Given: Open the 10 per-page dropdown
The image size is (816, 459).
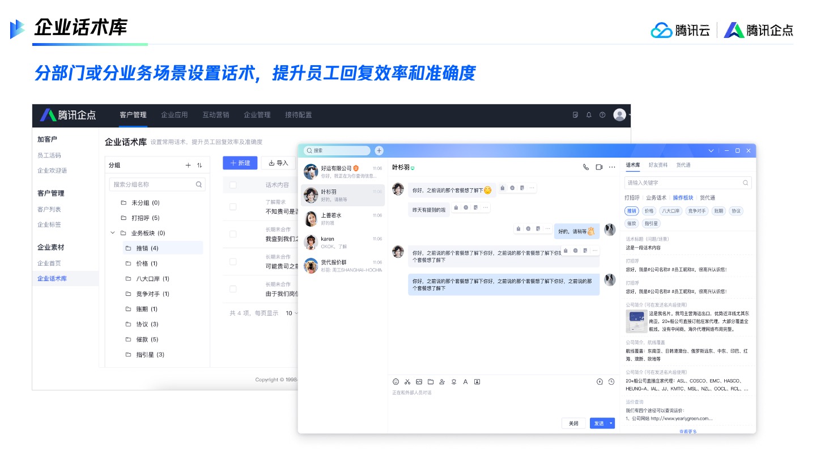Looking at the screenshot, I should coord(292,313).
